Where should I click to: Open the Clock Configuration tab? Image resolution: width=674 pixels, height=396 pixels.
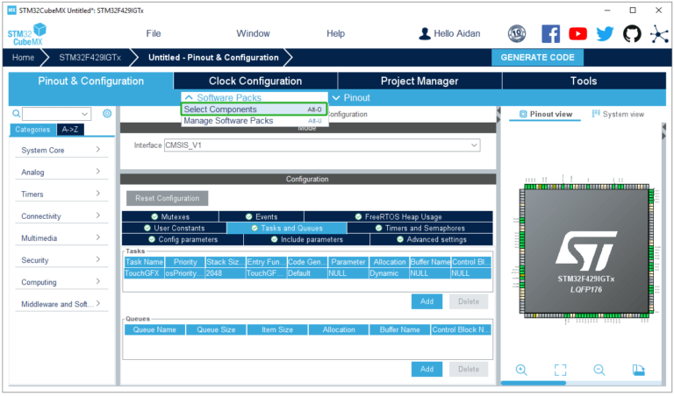[x=255, y=81]
